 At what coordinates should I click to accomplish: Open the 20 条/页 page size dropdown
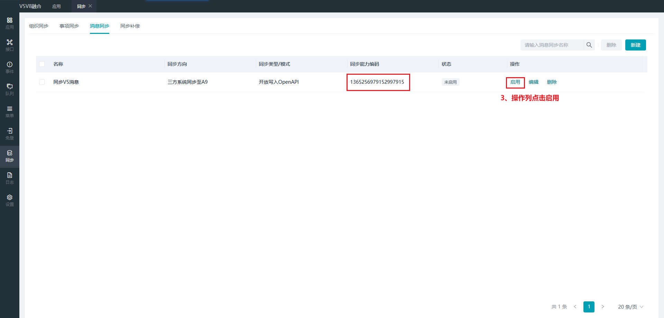point(630,307)
